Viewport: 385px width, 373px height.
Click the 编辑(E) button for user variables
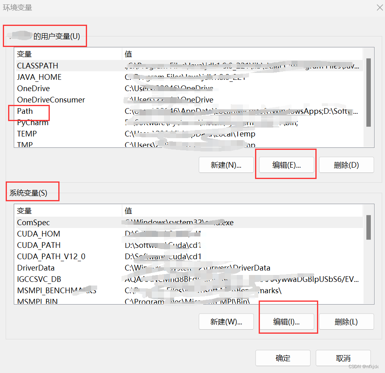pyautogui.click(x=286, y=165)
